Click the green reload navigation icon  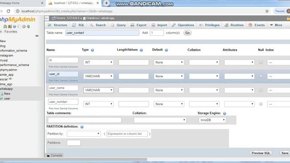click(x=28, y=26)
